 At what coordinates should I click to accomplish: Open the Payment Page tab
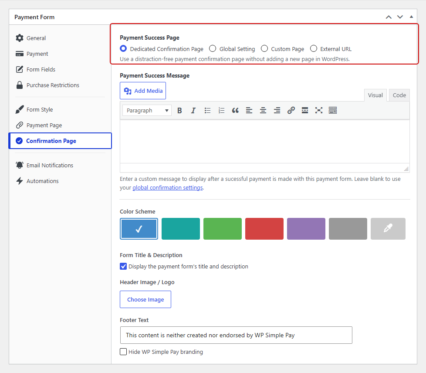tap(60, 125)
